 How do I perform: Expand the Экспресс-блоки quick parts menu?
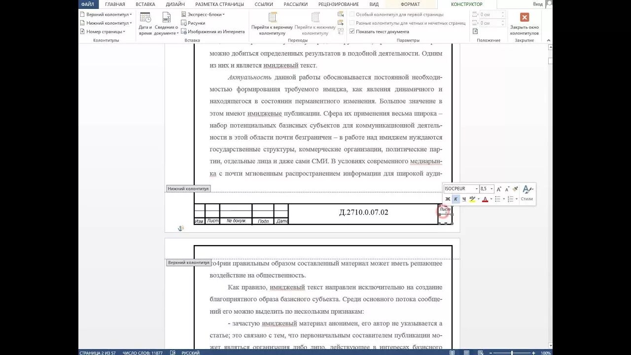203,15
